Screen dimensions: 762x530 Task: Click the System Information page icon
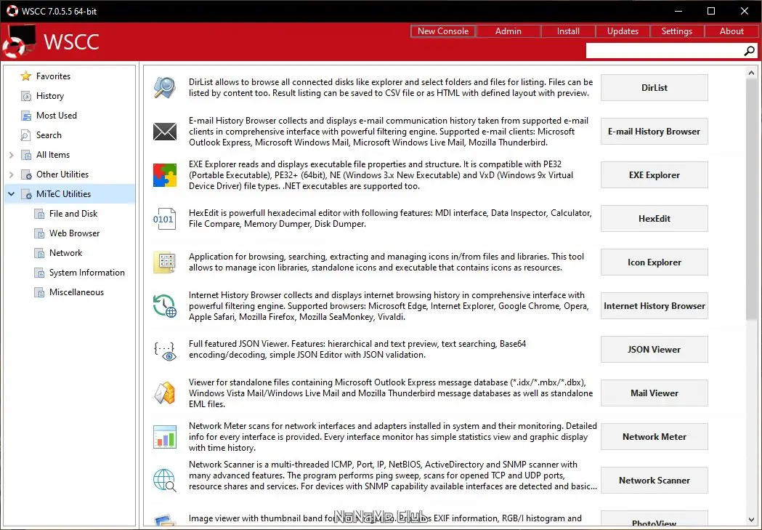click(39, 273)
